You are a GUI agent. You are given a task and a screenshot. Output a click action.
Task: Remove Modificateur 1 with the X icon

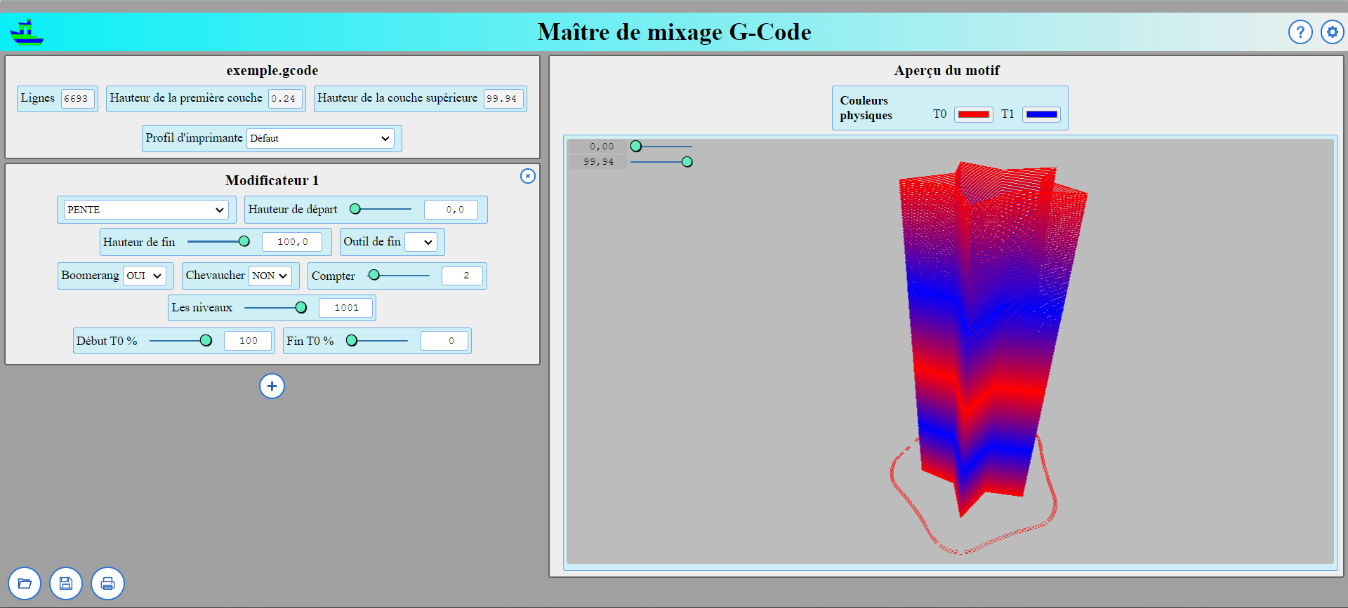[528, 176]
